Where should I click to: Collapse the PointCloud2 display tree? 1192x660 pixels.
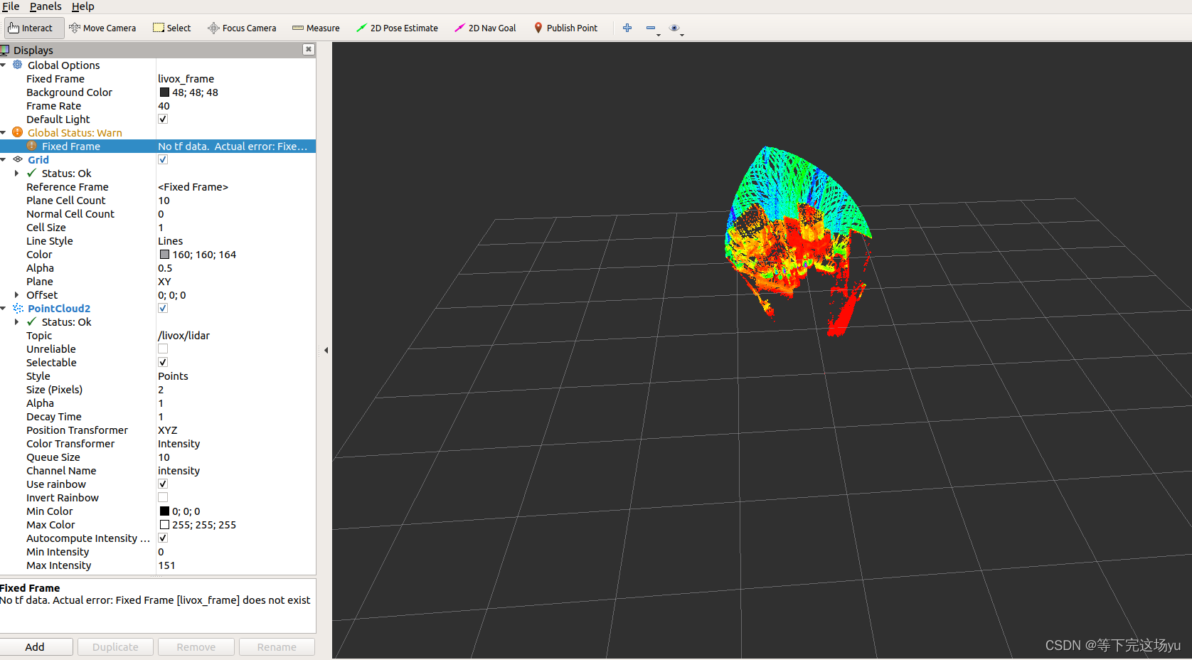pos(4,308)
